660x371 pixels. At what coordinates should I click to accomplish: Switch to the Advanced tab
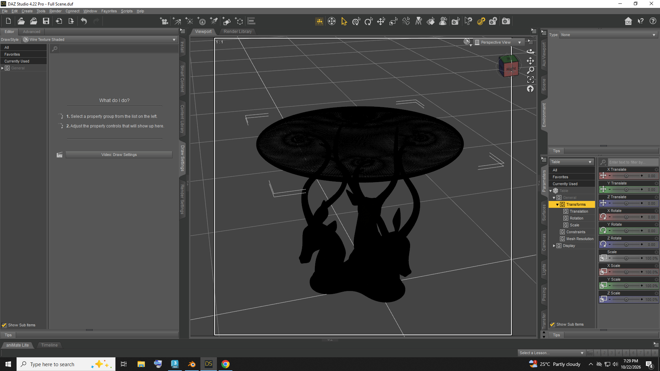(31, 32)
